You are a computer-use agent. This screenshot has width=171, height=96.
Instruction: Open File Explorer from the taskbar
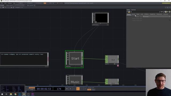pos(11,94)
